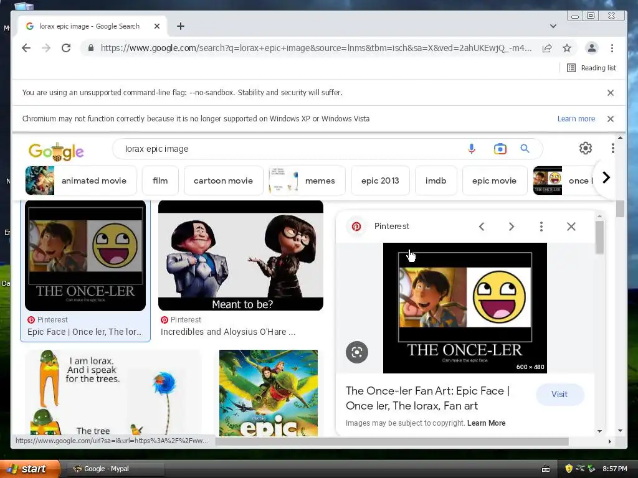Close the lorax epic image tab
This screenshot has height=478, width=638.
click(156, 26)
